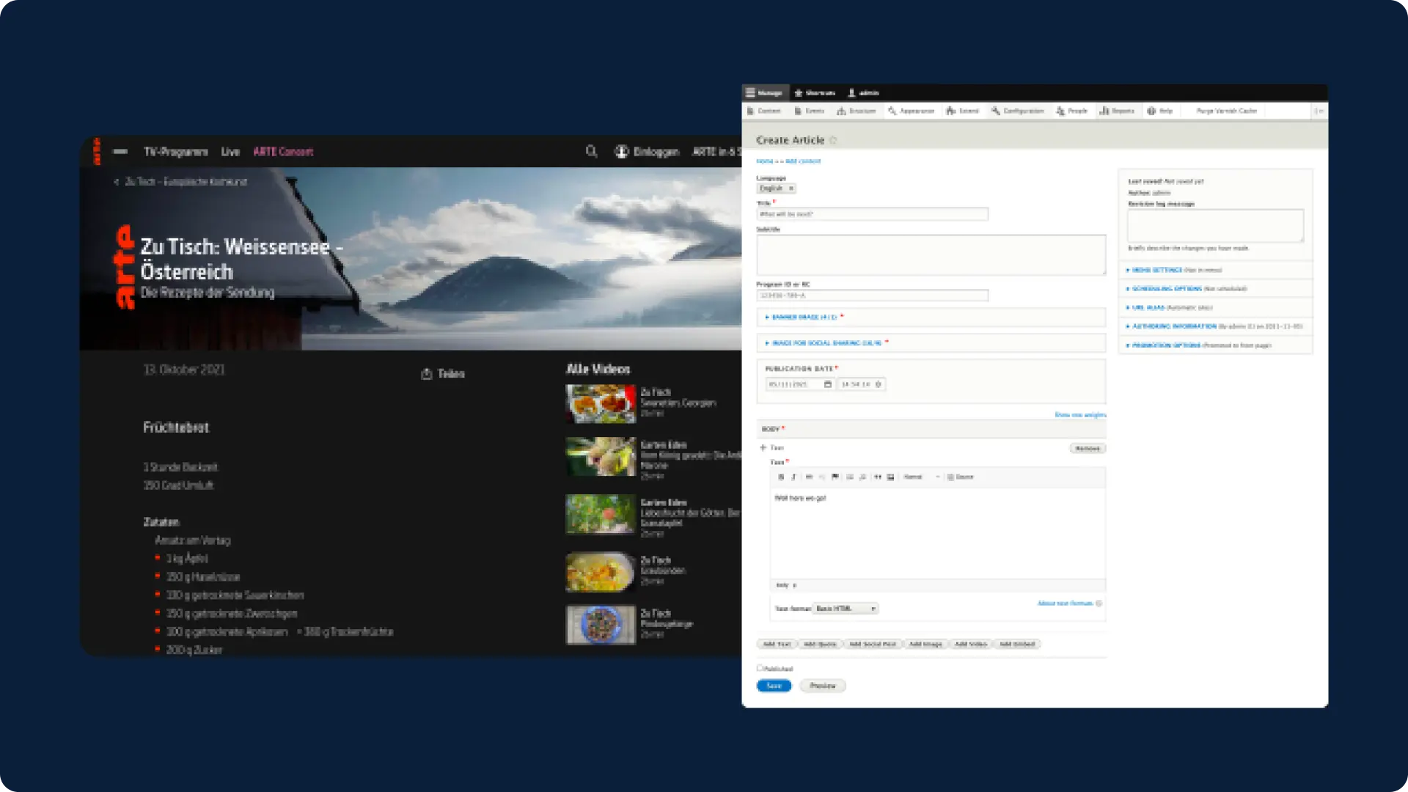Expand the Menu Settings section
Image resolution: width=1408 pixels, height=792 pixels.
1215,271
